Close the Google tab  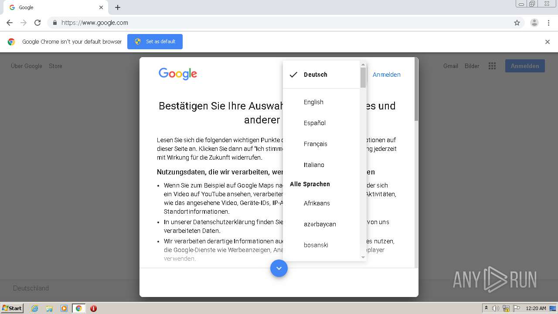tap(101, 7)
